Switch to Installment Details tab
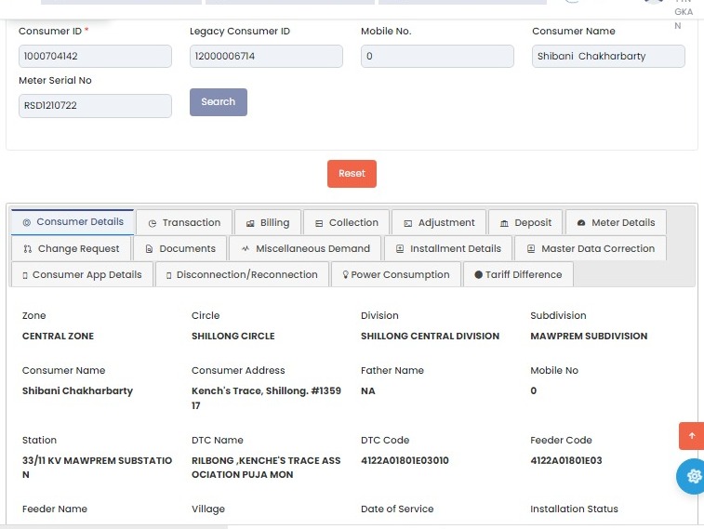The width and height of the screenshot is (704, 529). 447,249
